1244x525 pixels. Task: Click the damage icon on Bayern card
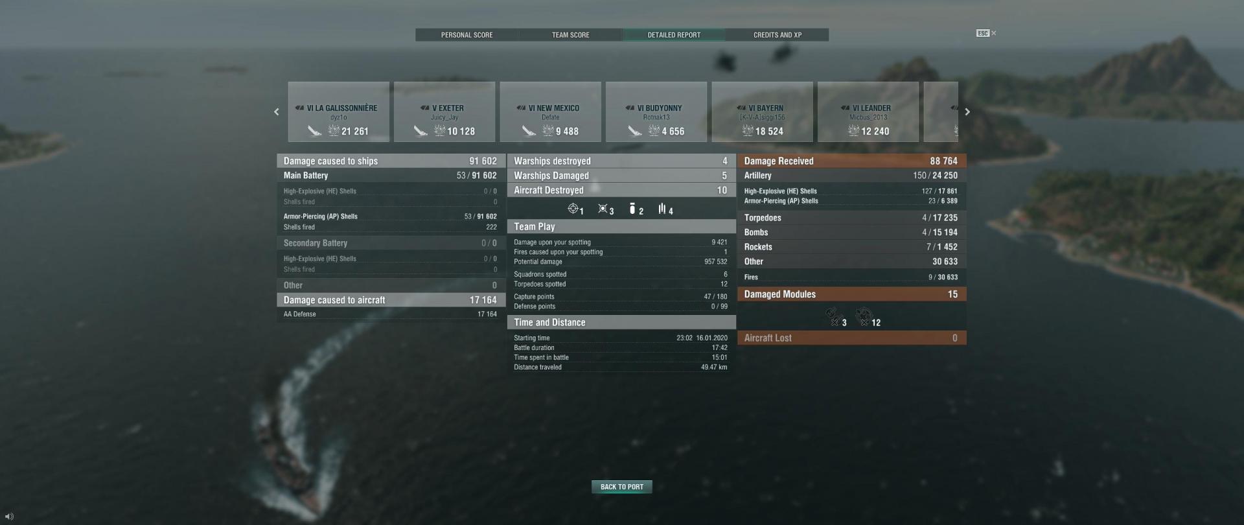point(748,131)
